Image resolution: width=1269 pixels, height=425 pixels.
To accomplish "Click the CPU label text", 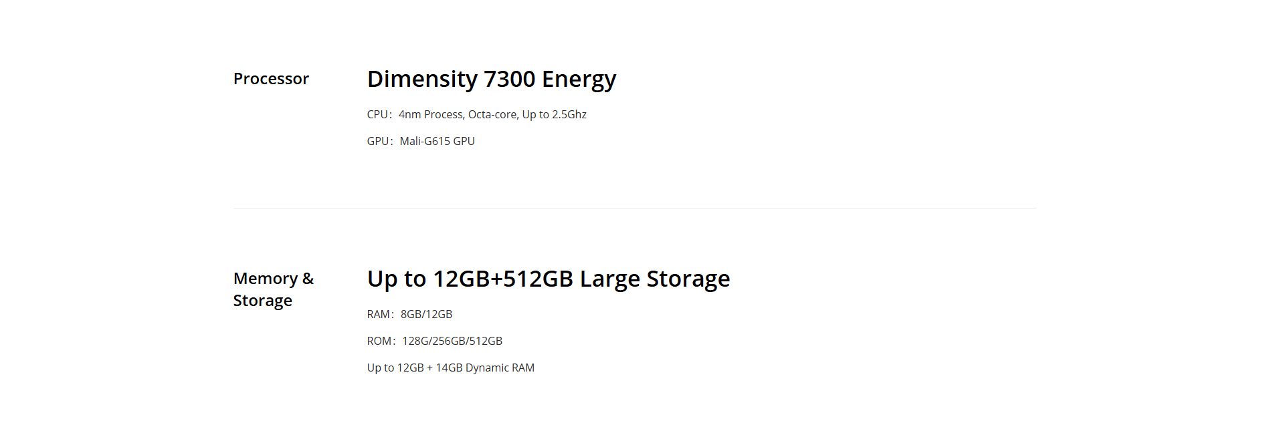I will click(377, 114).
